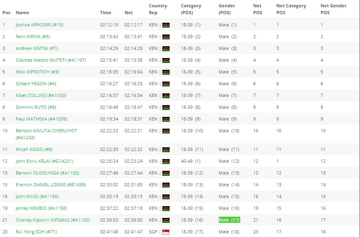
Task: Click Kenya flag in Dominic RUTO row
Action: [x=166, y=108]
